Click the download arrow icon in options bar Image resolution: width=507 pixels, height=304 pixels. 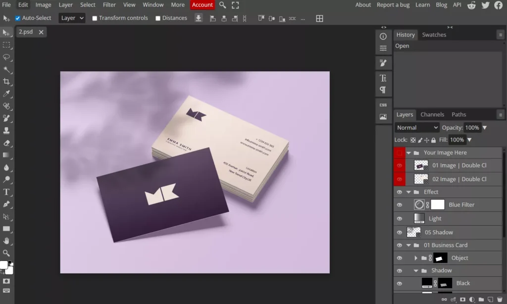point(199,18)
